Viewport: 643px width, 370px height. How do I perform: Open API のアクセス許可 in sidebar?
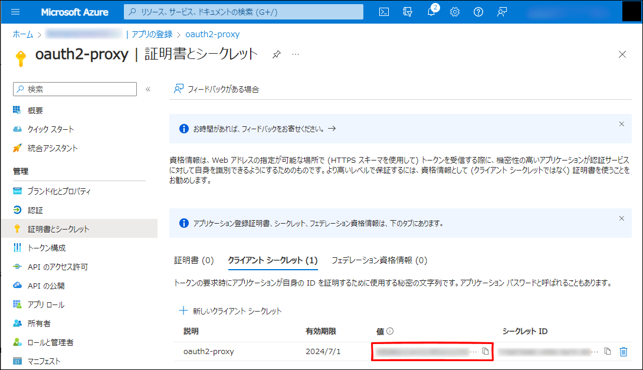[x=57, y=267]
